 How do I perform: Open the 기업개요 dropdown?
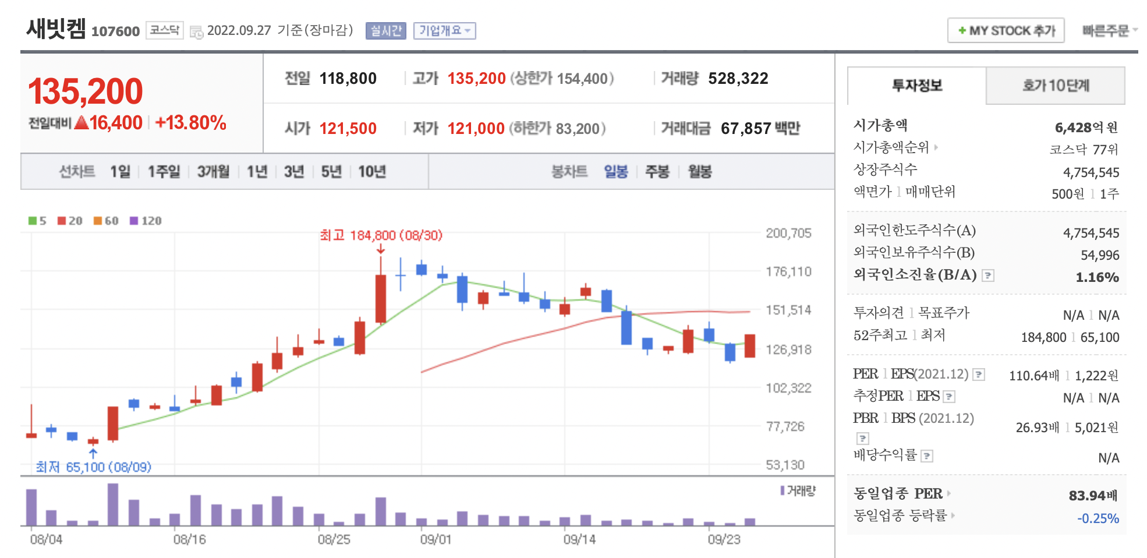(444, 31)
